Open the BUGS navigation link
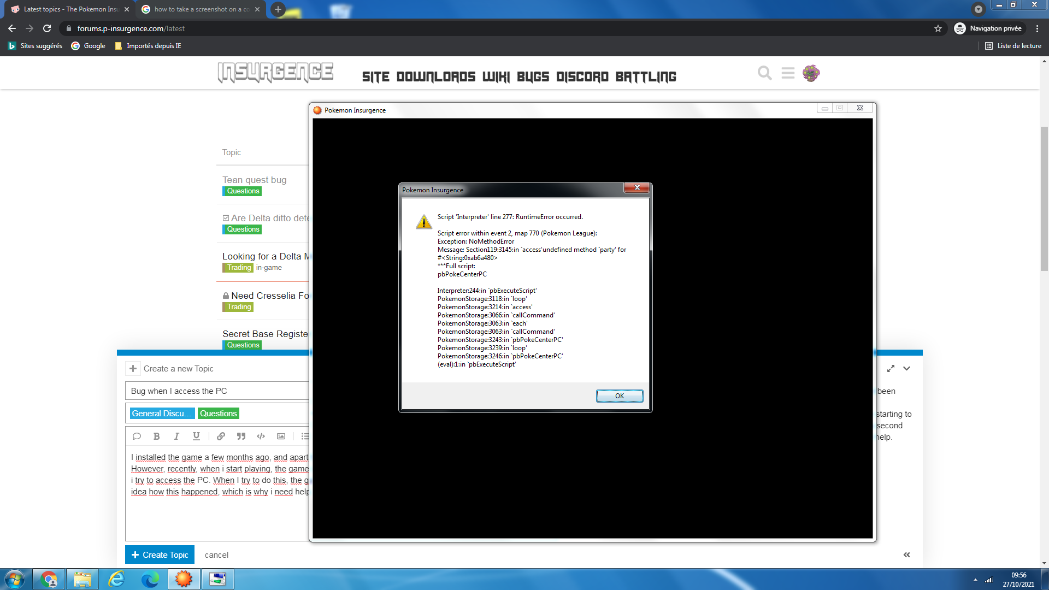This screenshot has height=590, width=1049. [x=533, y=77]
